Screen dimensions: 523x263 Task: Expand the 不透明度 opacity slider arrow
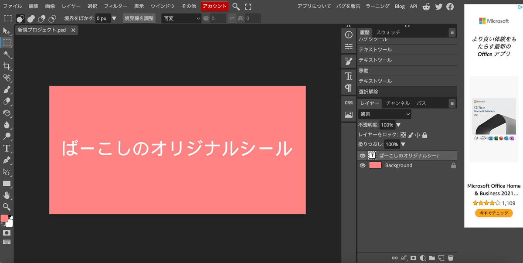(x=398, y=125)
